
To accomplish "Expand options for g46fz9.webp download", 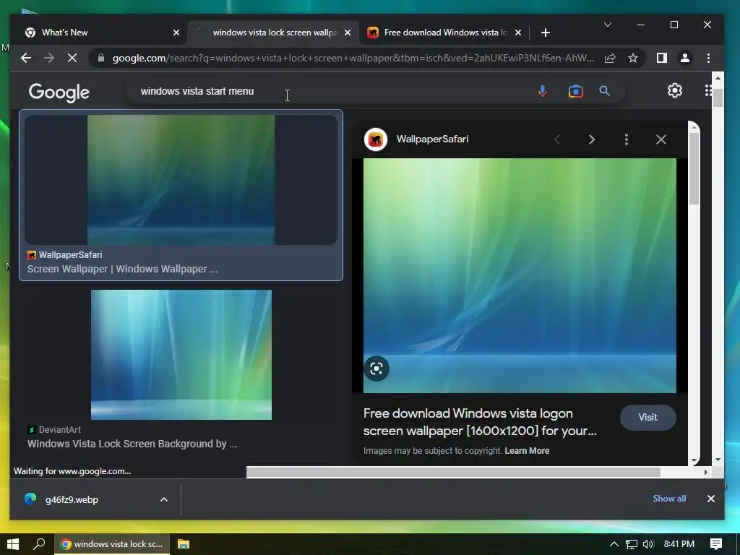I will [x=164, y=499].
